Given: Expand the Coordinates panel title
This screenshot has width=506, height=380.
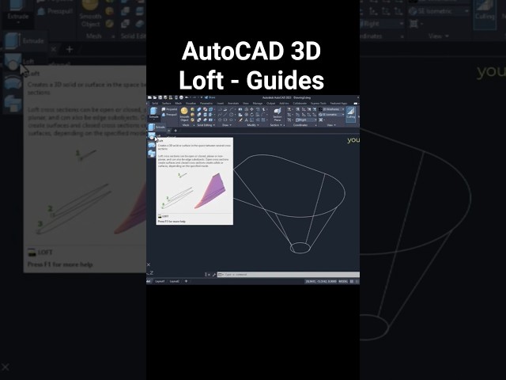Looking at the screenshot, I should (x=300, y=125).
